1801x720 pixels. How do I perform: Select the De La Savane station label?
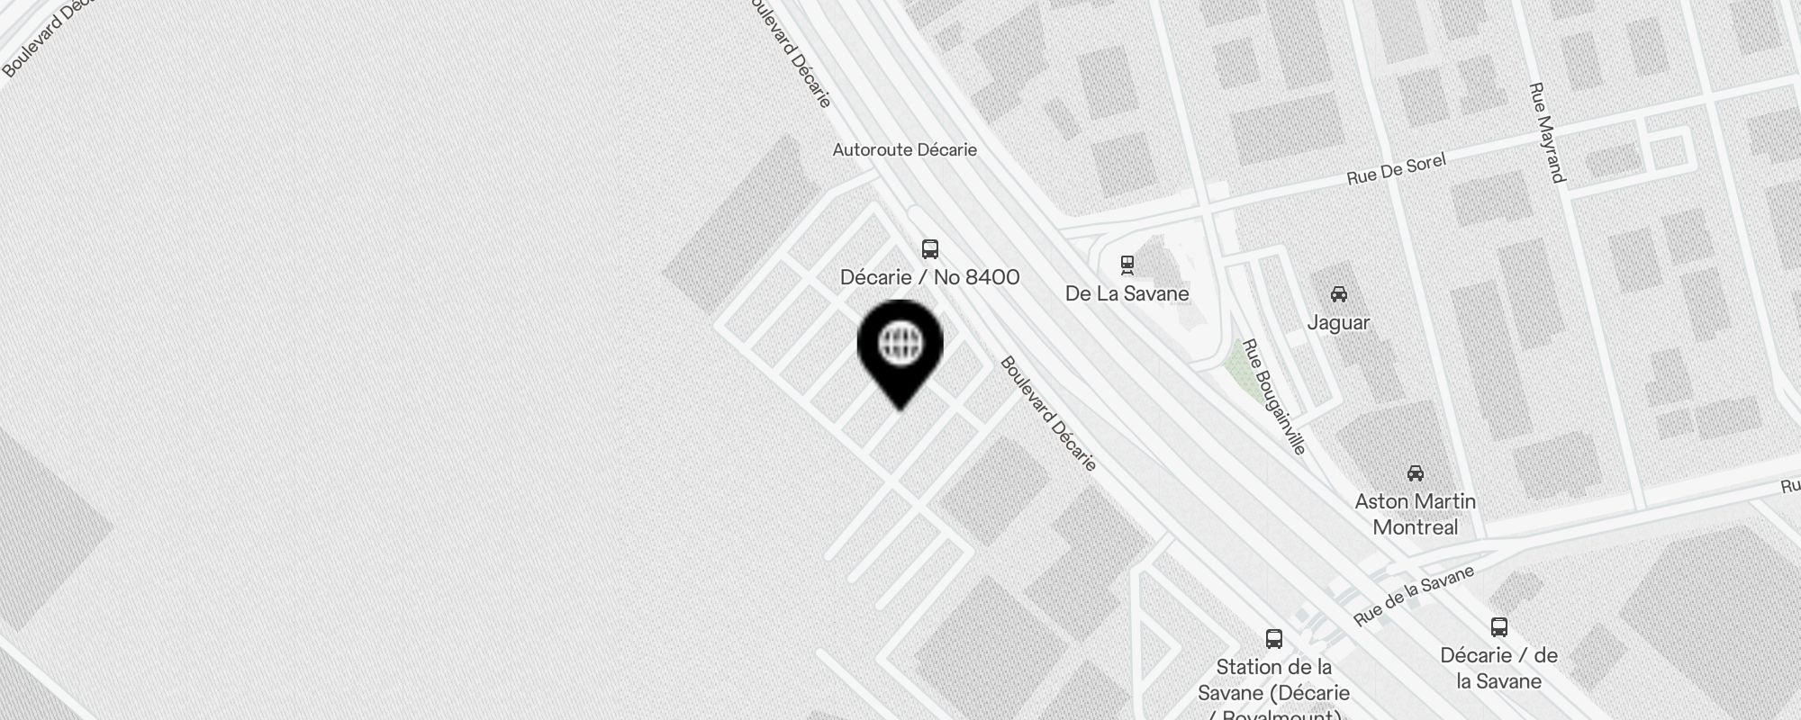tap(1127, 293)
